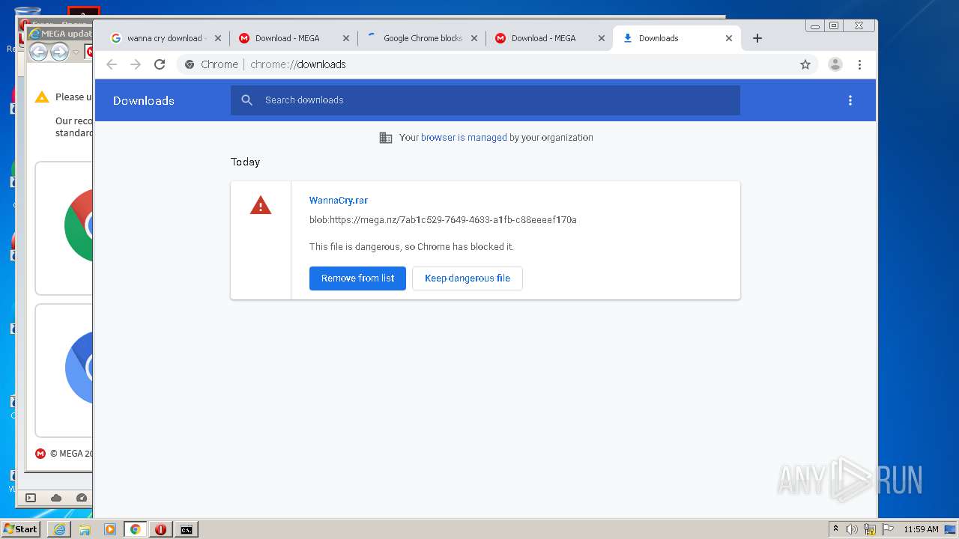Switch to second Download - MEGA tab
Image resolution: width=959 pixels, height=539 pixels.
[549, 38]
